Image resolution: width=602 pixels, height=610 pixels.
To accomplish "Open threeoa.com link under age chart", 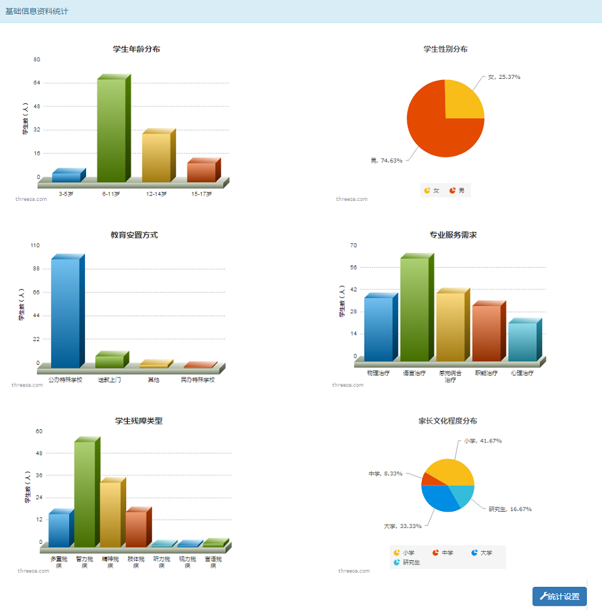I will tap(31, 198).
